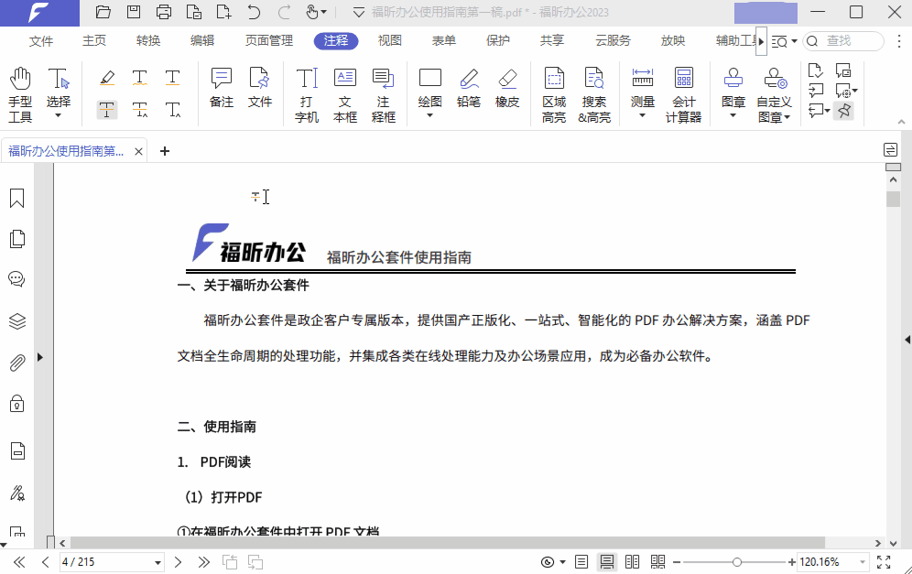Click the + button to open new tab
The image size is (912, 574).
tap(165, 150)
